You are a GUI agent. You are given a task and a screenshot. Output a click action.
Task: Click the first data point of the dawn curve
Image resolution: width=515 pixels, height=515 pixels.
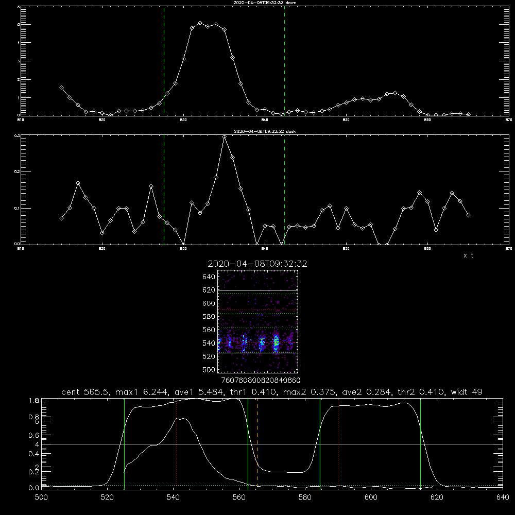tap(61, 88)
